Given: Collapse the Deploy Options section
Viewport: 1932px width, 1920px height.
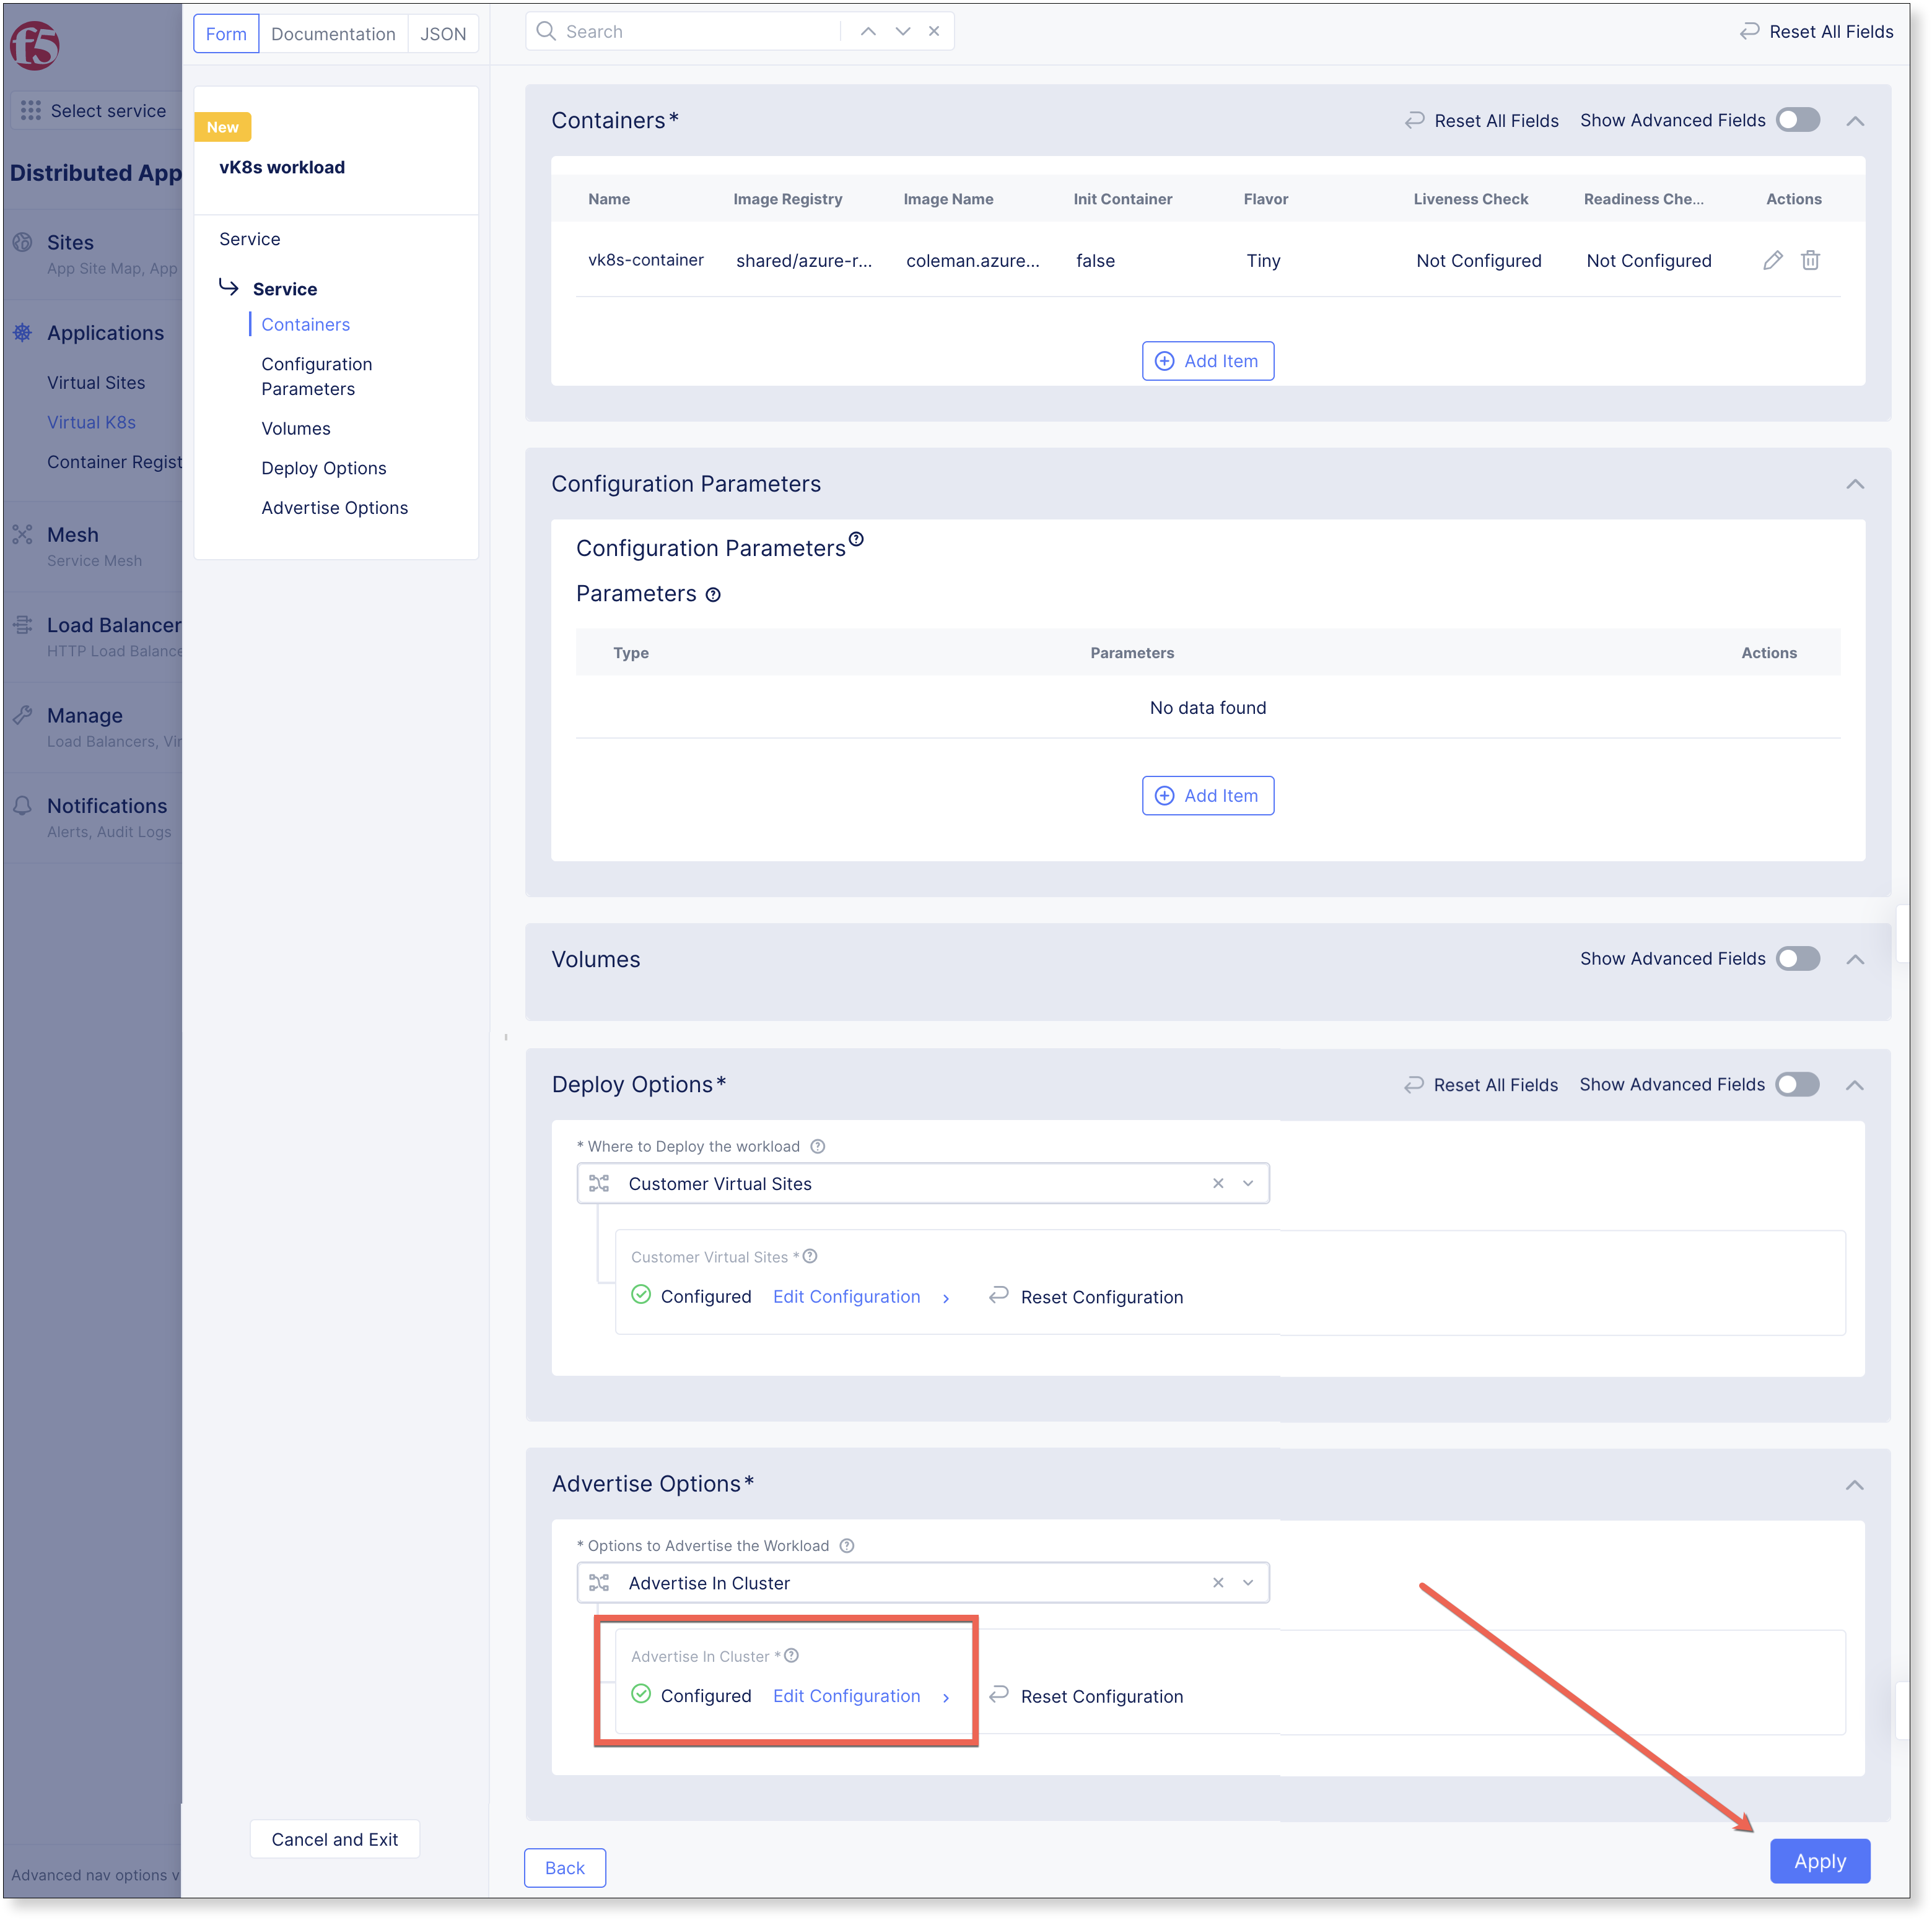Looking at the screenshot, I should (x=1855, y=1085).
